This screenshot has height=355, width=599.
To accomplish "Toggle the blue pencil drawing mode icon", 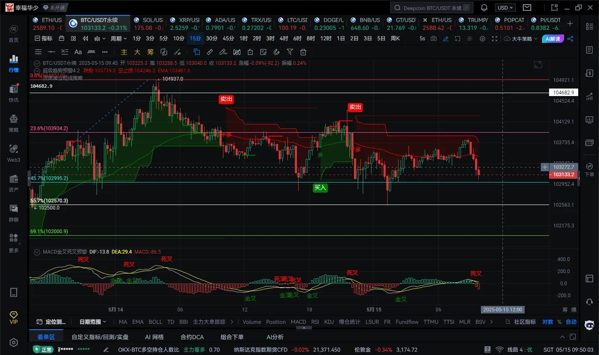I will click(x=446, y=38).
